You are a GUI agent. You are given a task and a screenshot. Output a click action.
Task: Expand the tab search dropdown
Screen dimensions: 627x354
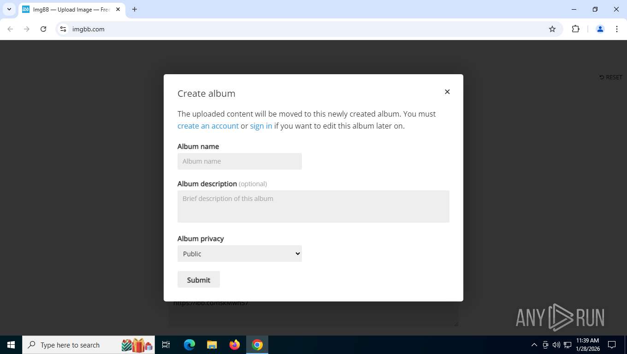click(x=9, y=9)
